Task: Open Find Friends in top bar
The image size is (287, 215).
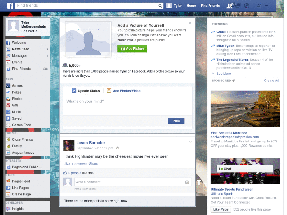Action: 210,6
